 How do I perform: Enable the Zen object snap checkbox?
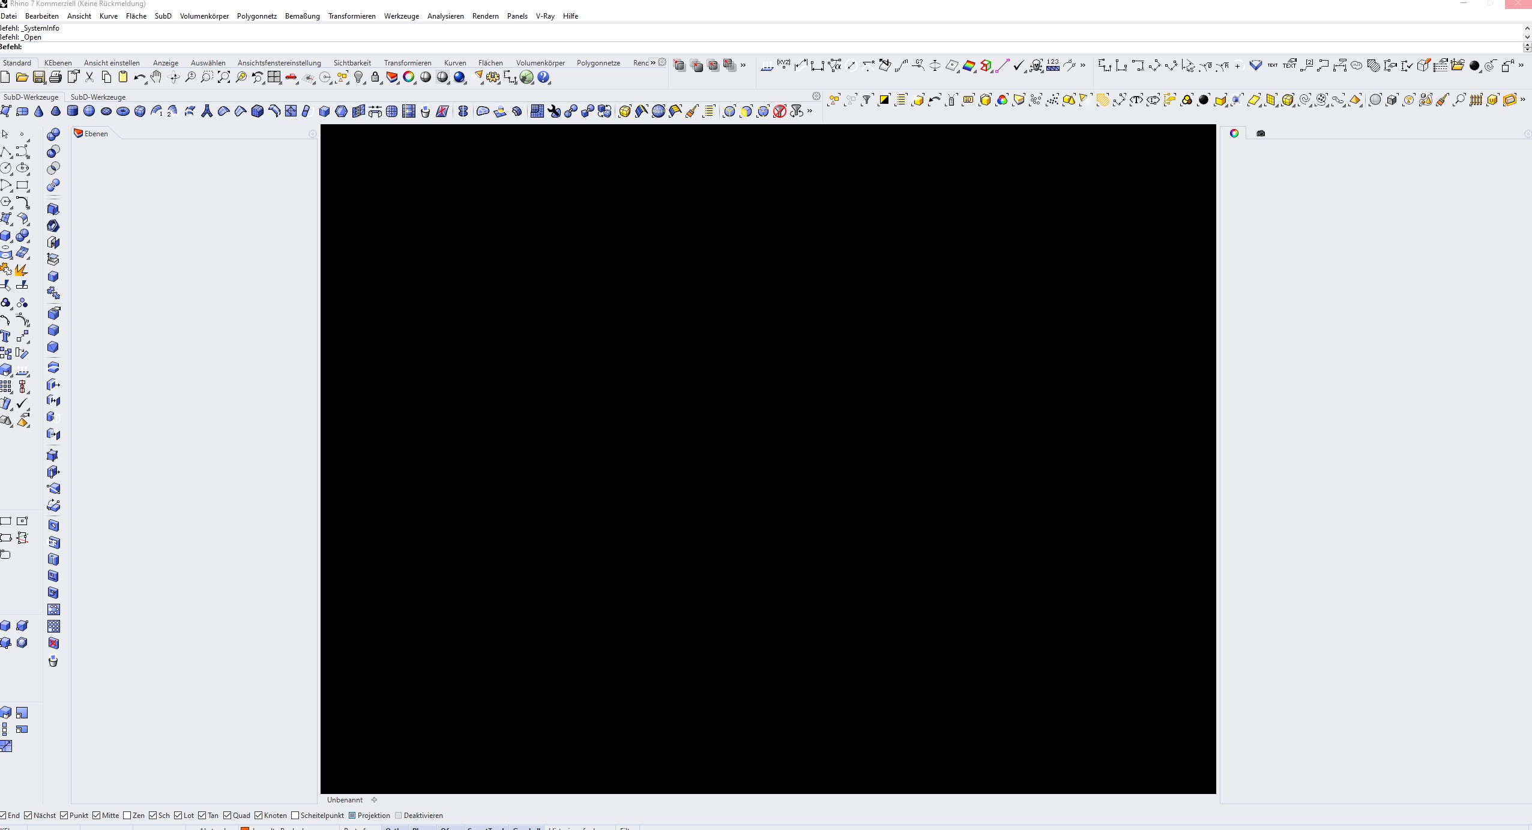point(127,815)
